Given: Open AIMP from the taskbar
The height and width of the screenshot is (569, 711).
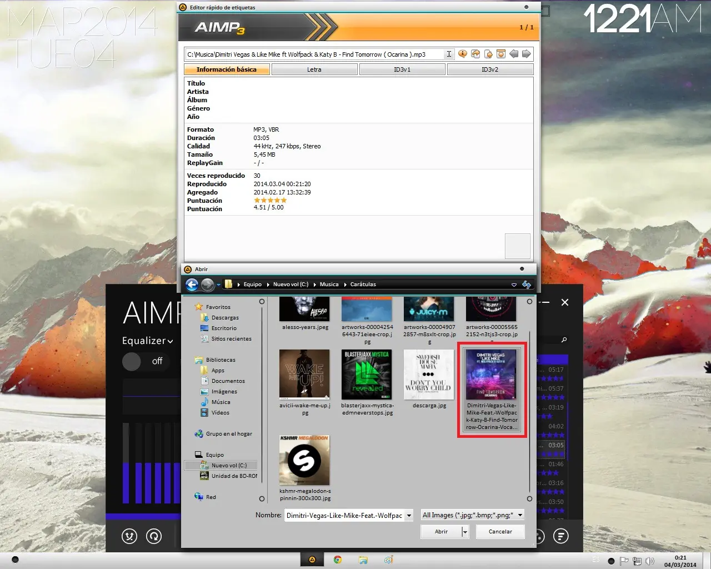Looking at the screenshot, I should [x=312, y=560].
